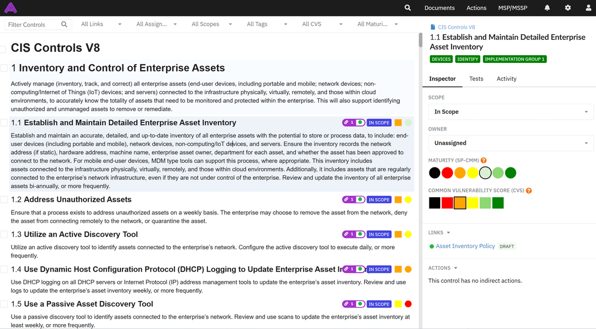596x329 pixels.
Task: Check the box for control 1.1
Action: pos(4,122)
